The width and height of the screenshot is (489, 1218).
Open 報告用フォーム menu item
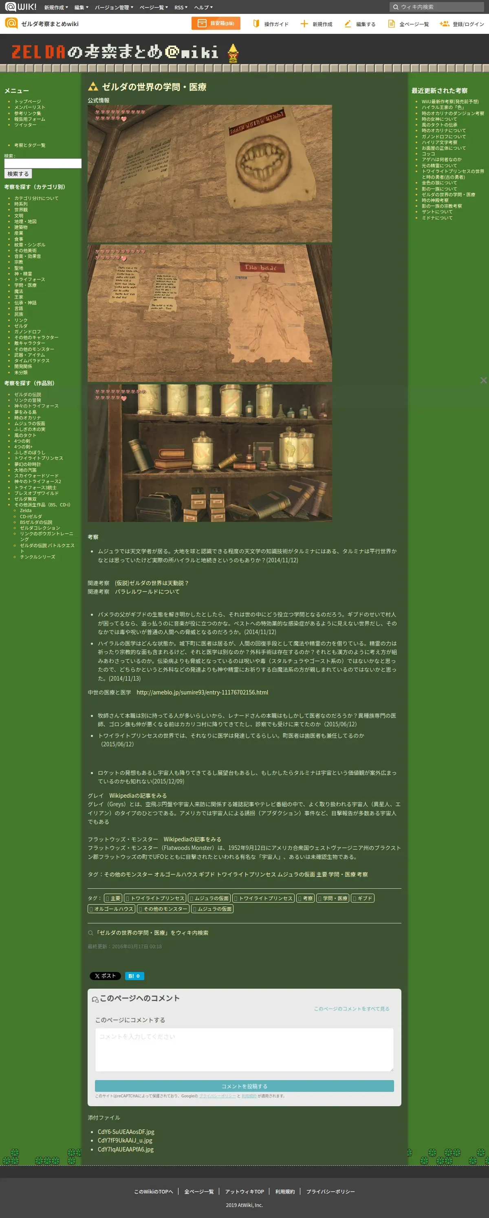(29, 119)
